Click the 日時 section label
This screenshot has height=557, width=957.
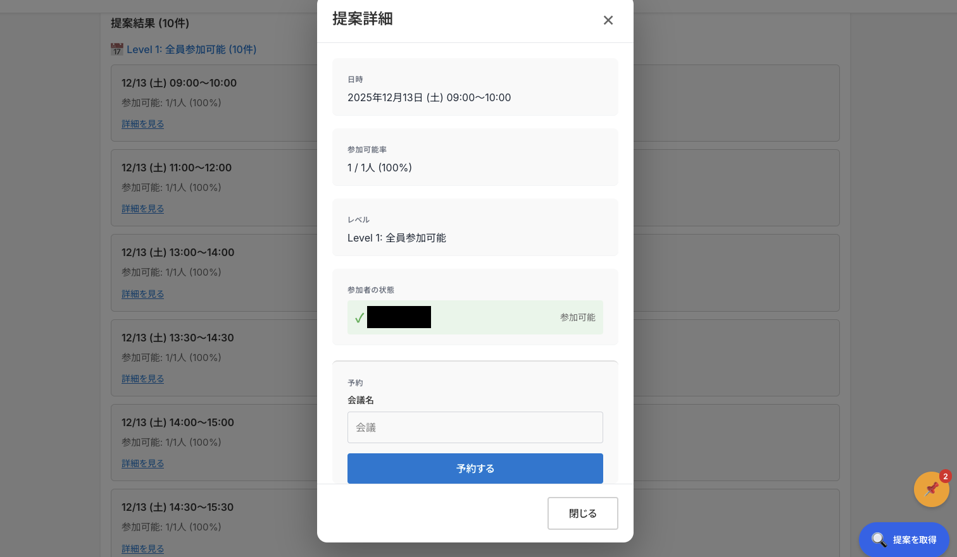click(x=355, y=80)
